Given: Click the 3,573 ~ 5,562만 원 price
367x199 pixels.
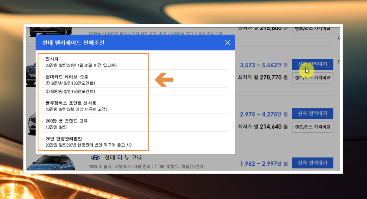Looking at the screenshot, I should 264,65.
